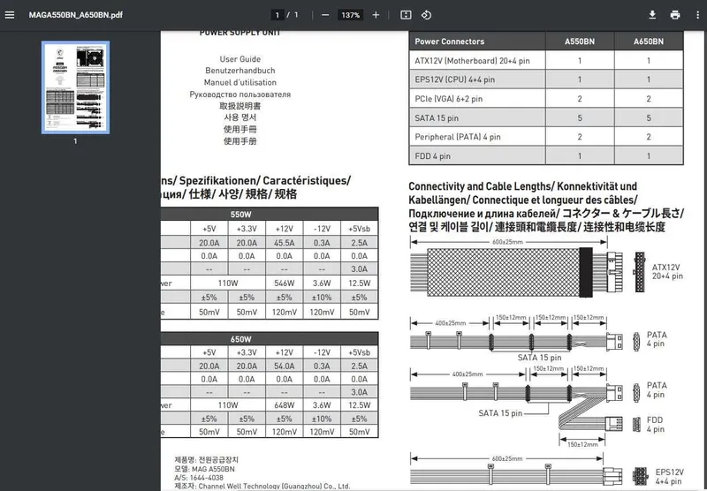The width and height of the screenshot is (707, 491).
Task: Zoom in with the plus button
Action: (x=376, y=15)
